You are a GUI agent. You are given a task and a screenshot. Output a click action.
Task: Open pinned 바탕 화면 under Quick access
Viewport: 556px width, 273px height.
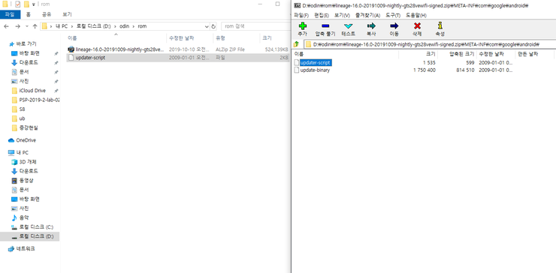click(x=29, y=53)
